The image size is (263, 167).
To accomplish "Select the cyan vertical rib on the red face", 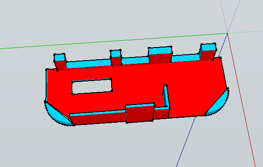I will coord(166,96).
